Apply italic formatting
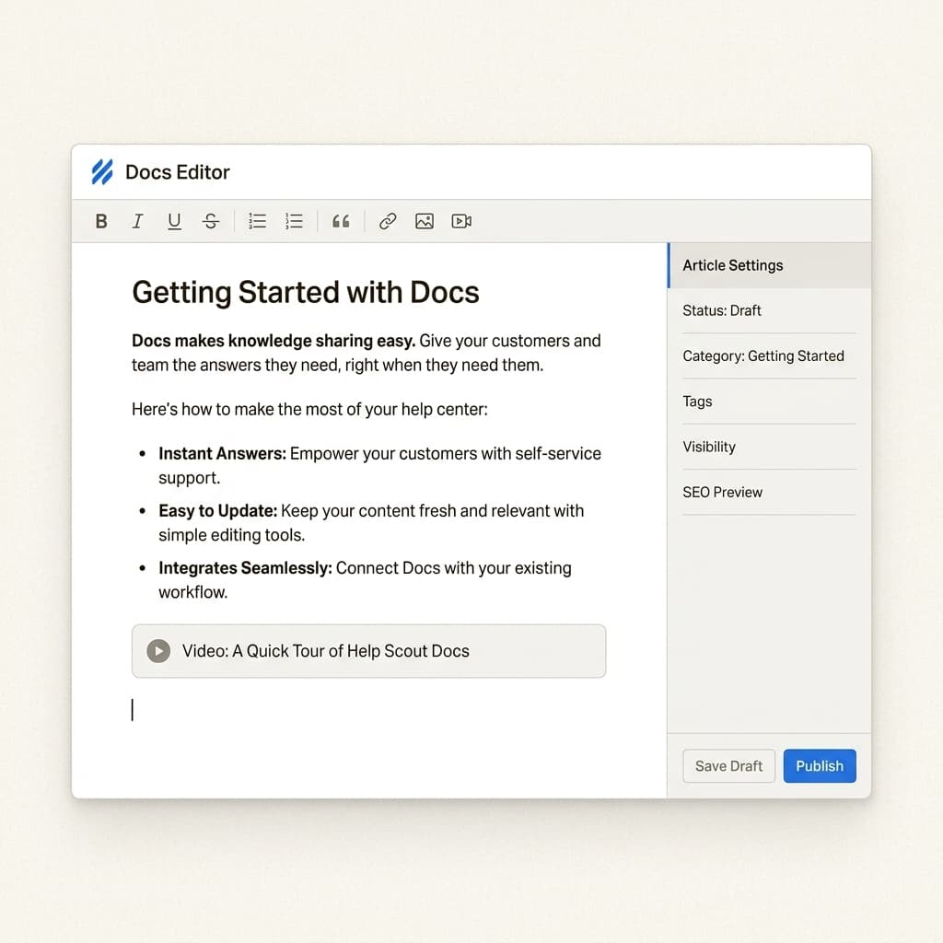This screenshot has width=943, height=943. coord(138,221)
